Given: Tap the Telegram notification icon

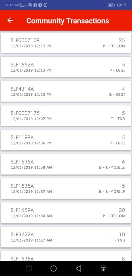Looking at the screenshot, I should [x=40, y=5].
